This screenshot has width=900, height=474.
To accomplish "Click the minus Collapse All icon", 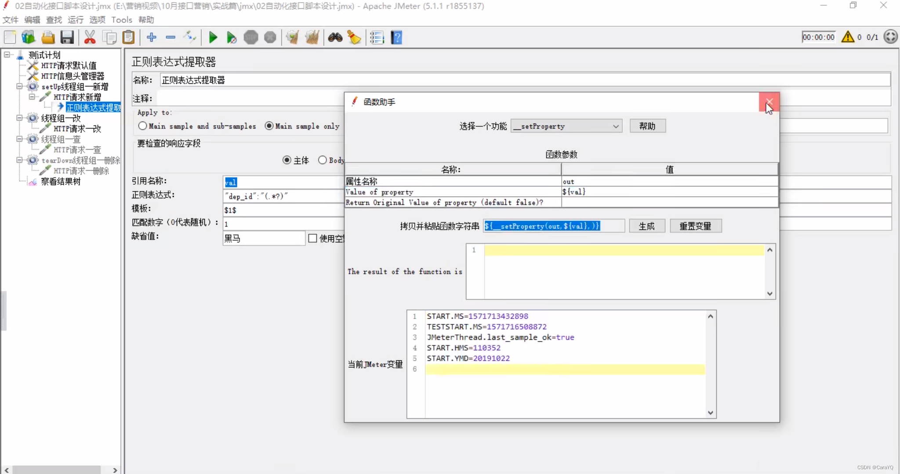I will click(x=171, y=37).
